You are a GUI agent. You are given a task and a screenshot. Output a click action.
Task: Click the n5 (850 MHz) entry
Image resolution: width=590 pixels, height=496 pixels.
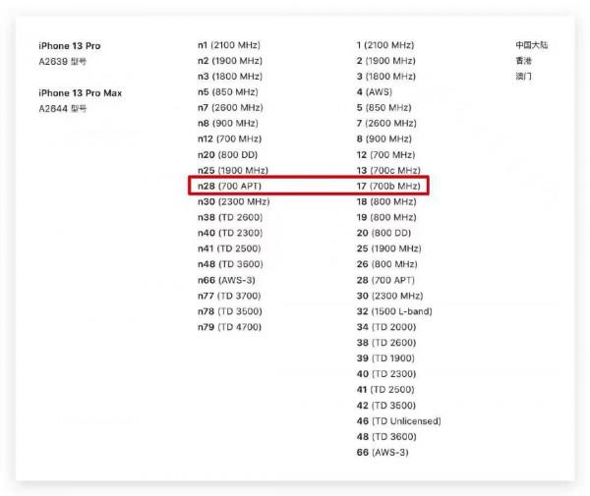(228, 92)
